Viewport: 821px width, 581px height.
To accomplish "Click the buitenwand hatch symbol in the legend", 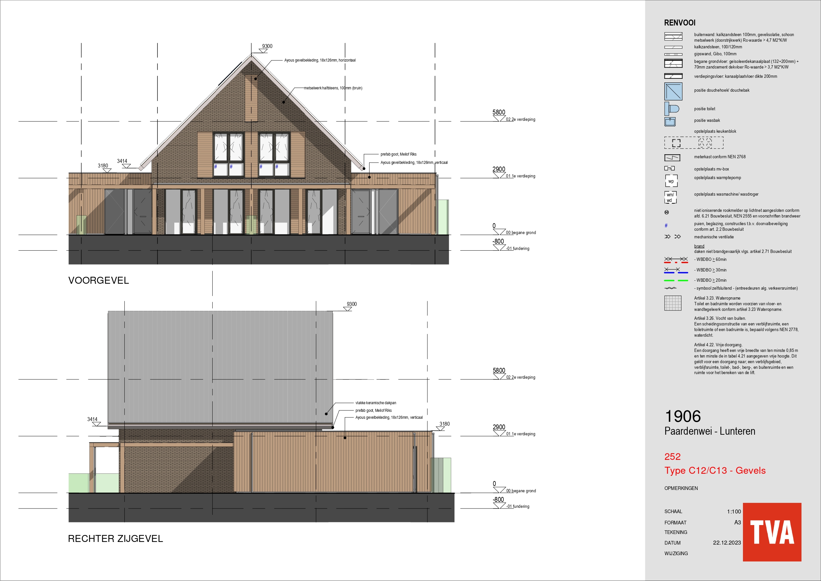I will point(673,36).
